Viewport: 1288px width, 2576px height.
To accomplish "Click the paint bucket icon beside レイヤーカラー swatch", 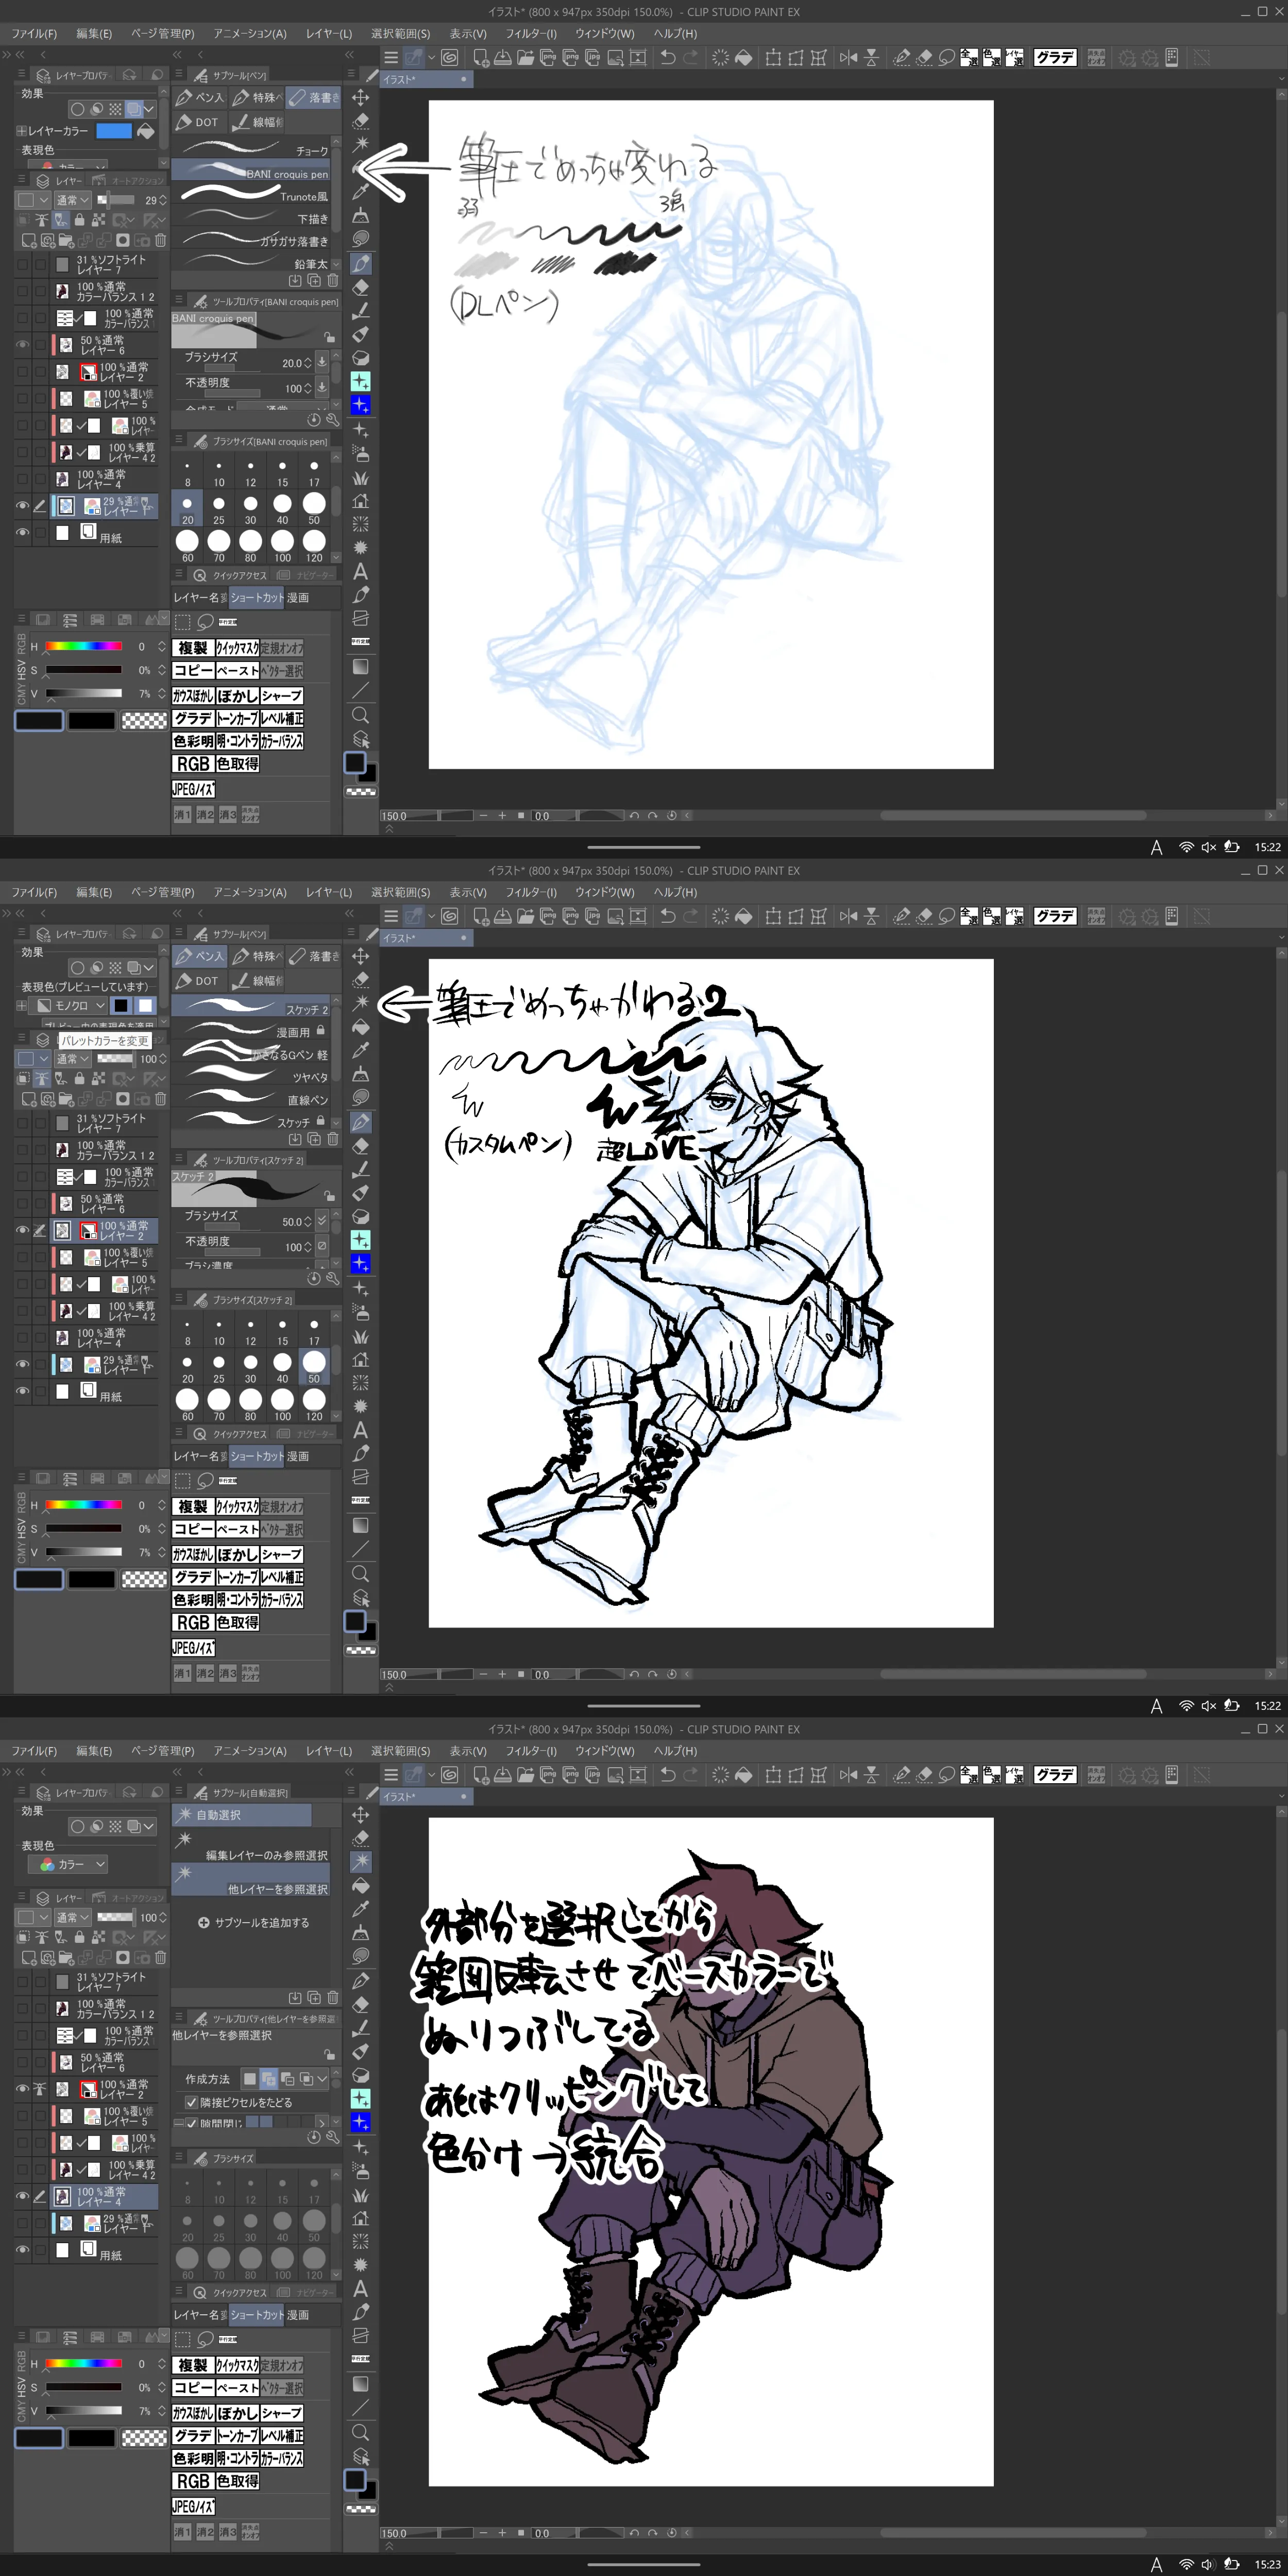I will coord(146,131).
